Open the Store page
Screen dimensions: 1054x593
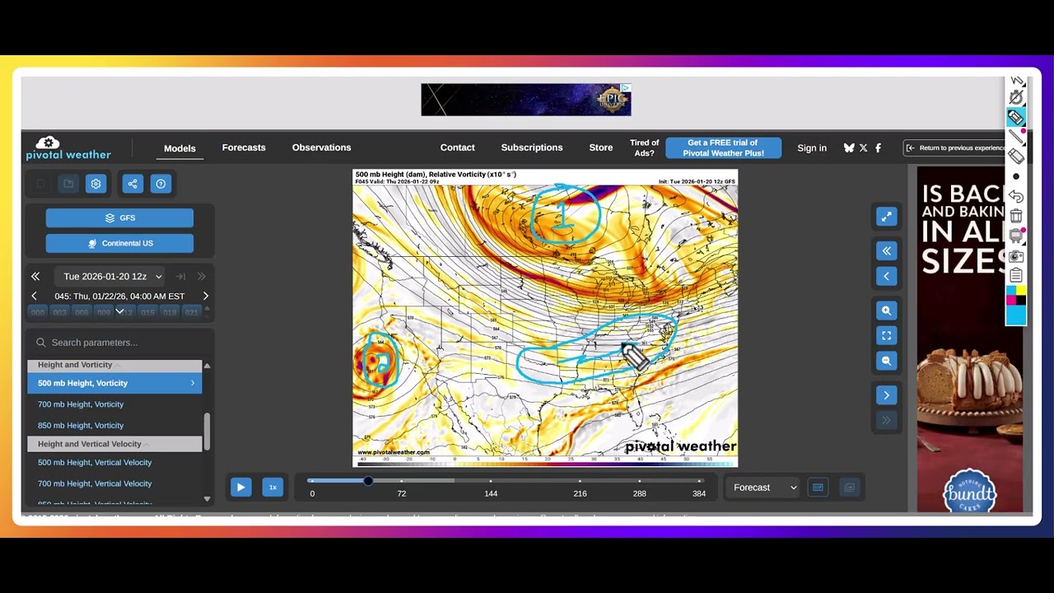coord(601,147)
